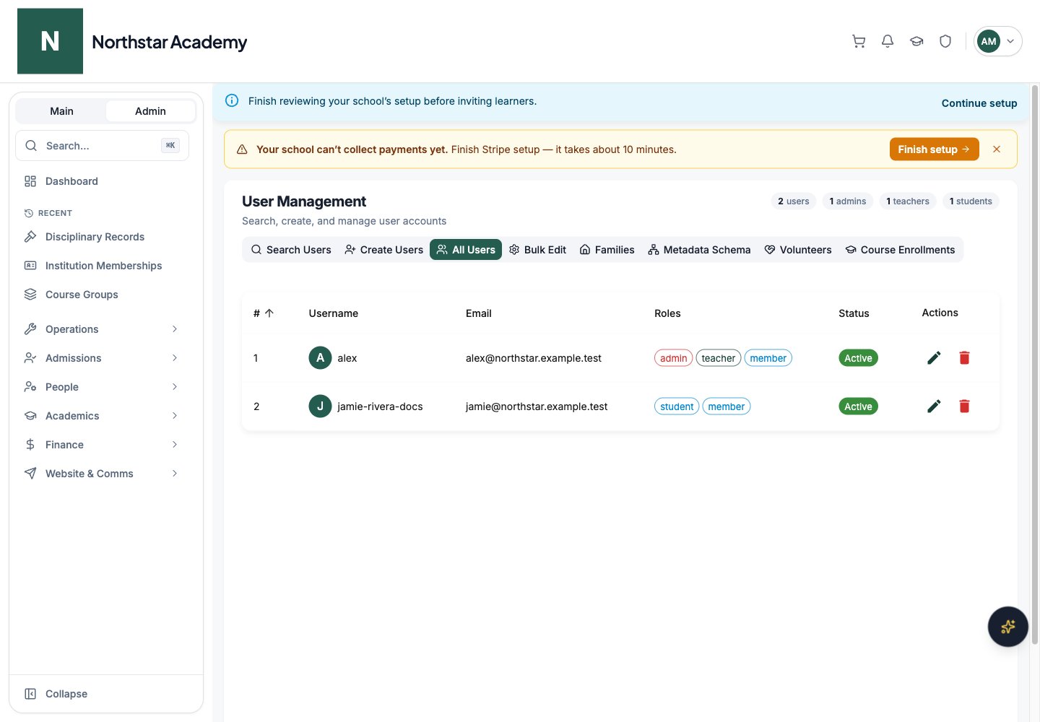Viewport: 1040px width, 722px height.
Task: Click the page vertical scrollbar
Action: click(x=1034, y=365)
